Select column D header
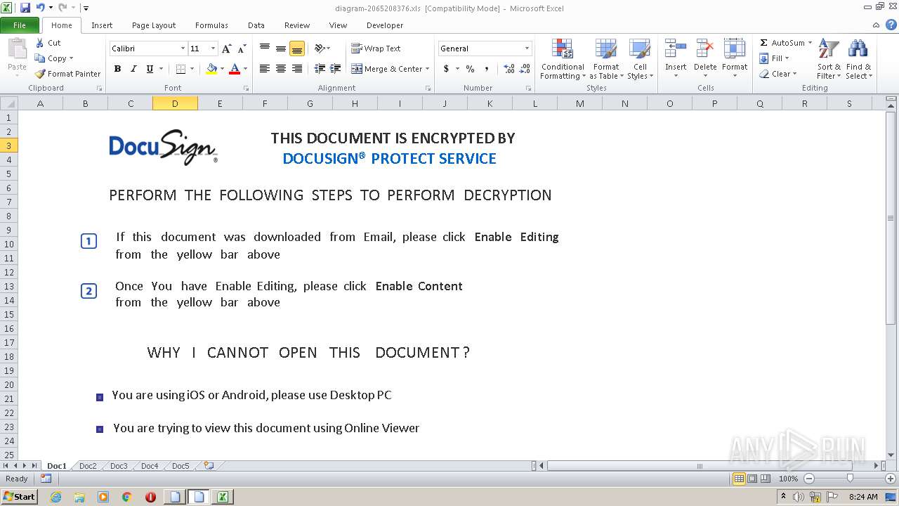Viewport: 899px width, 506px height. point(175,103)
